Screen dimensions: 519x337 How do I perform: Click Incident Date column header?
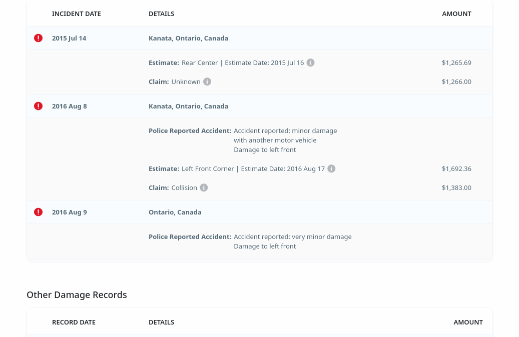pyautogui.click(x=77, y=13)
